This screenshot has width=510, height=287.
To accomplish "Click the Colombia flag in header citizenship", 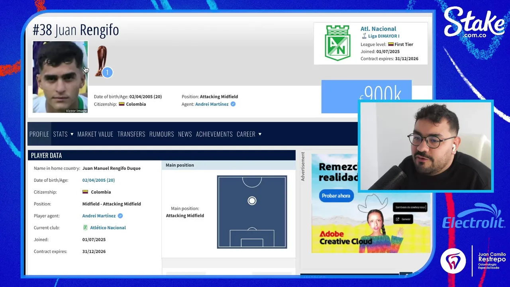I will click(122, 104).
